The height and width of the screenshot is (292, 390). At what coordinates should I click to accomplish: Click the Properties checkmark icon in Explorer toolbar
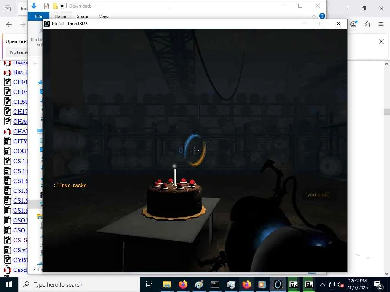tap(46, 6)
